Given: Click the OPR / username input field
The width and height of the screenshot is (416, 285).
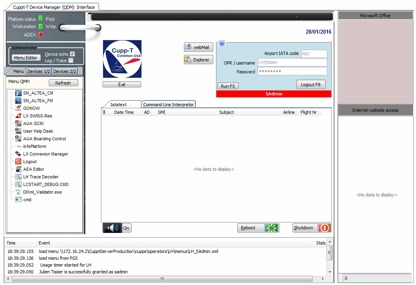Looking at the screenshot, I should (292, 63).
